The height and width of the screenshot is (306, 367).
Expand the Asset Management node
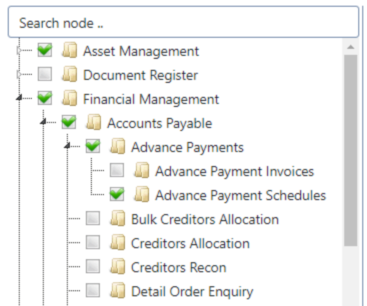pyautogui.click(x=19, y=50)
